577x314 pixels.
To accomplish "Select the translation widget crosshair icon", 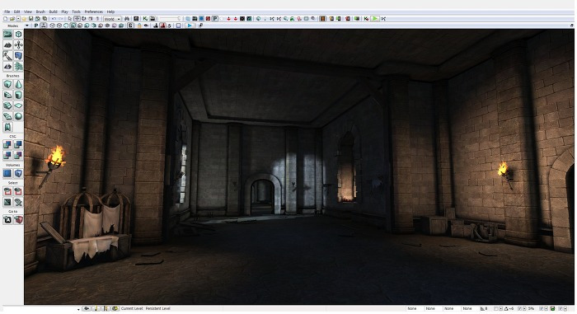I will coord(77,19).
